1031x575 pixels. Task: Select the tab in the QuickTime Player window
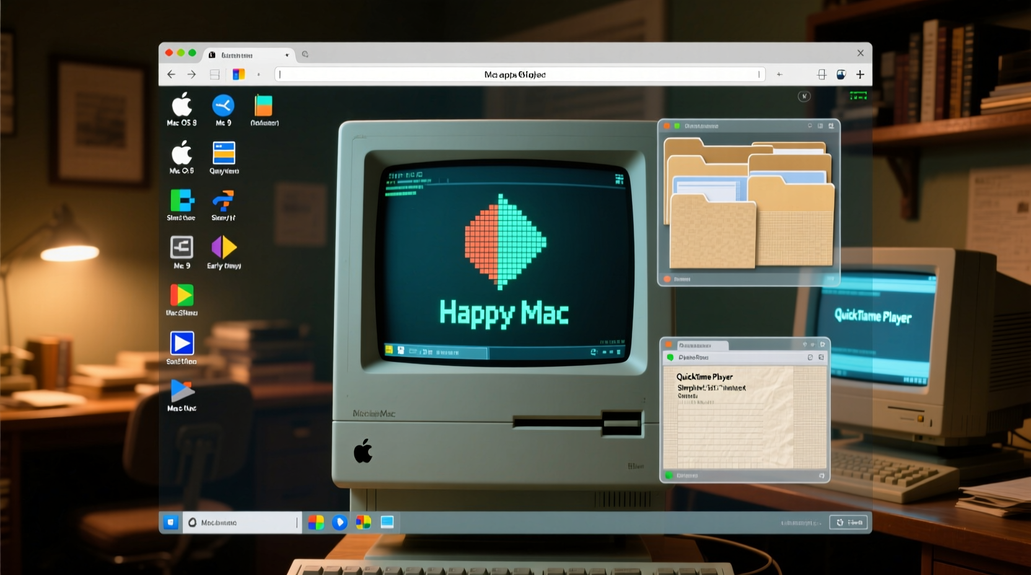click(701, 345)
